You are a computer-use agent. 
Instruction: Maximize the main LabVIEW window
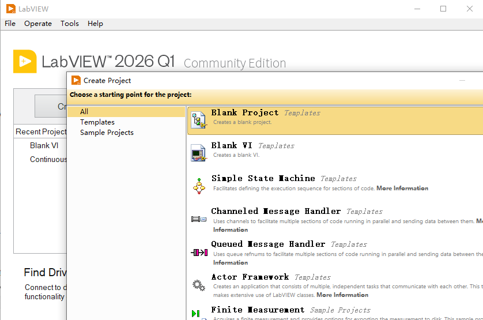tap(443, 9)
